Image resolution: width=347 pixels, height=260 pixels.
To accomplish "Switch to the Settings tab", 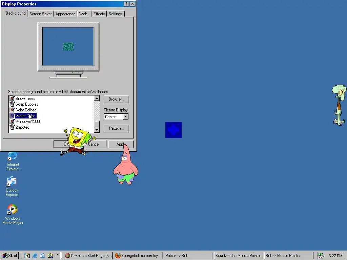I will point(115,14).
